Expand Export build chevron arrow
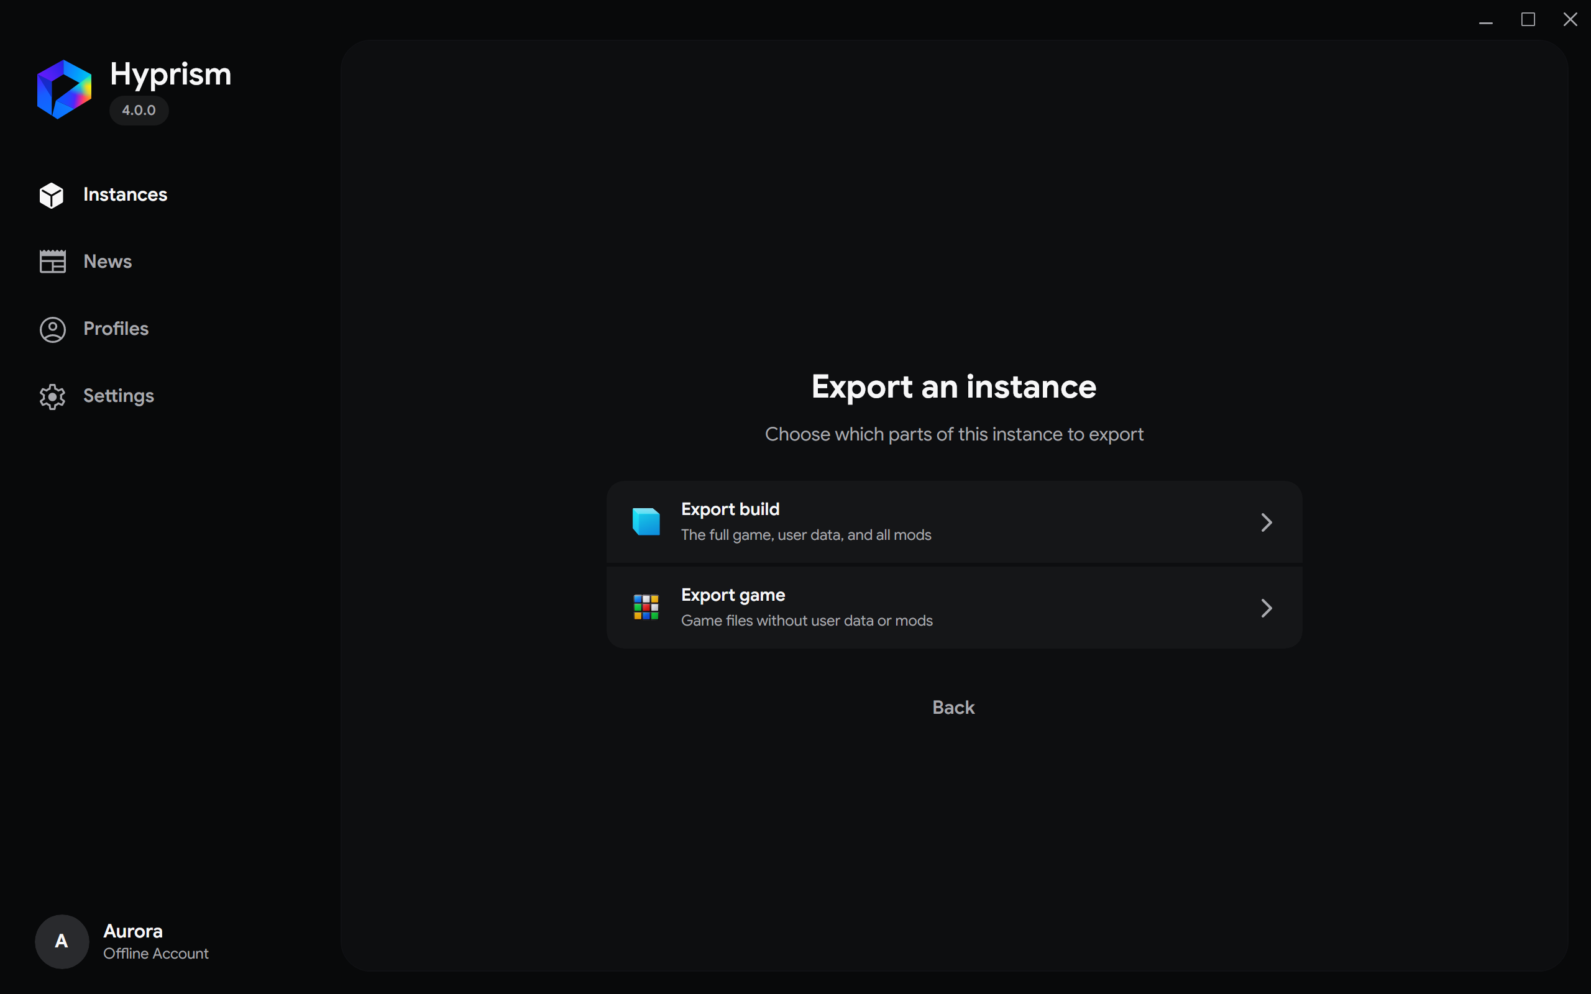This screenshot has width=1591, height=994. click(x=1266, y=522)
